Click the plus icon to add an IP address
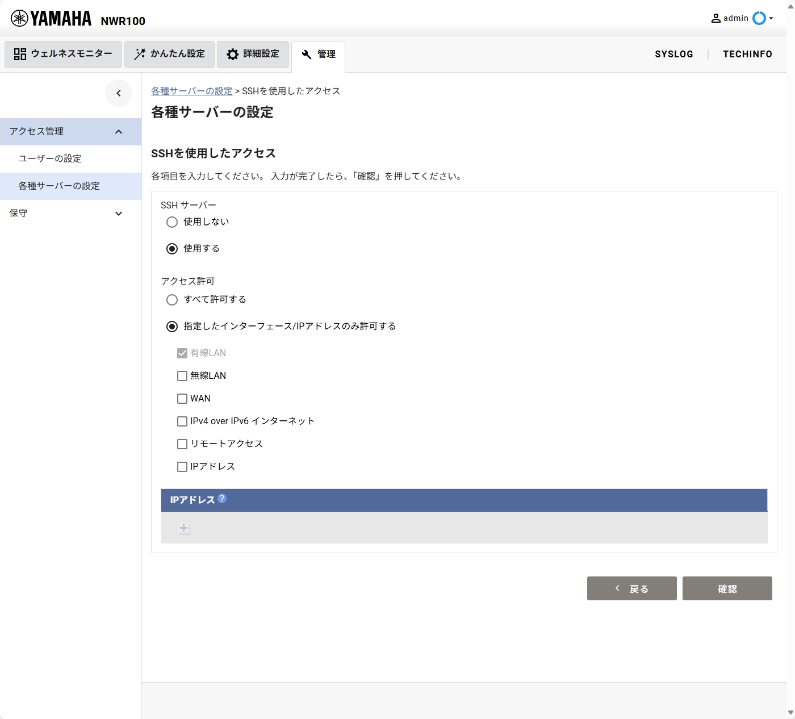Image resolution: width=795 pixels, height=719 pixels. point(183,528)
